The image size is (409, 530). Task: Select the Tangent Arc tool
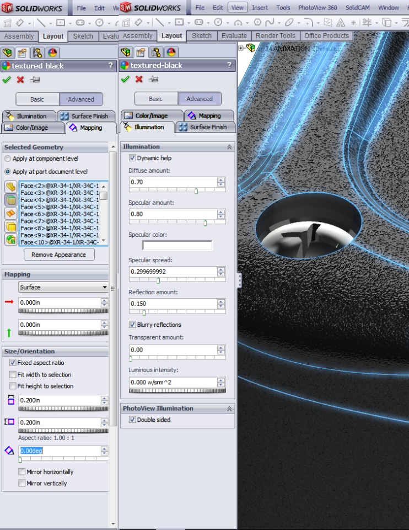tap(238, 23)
